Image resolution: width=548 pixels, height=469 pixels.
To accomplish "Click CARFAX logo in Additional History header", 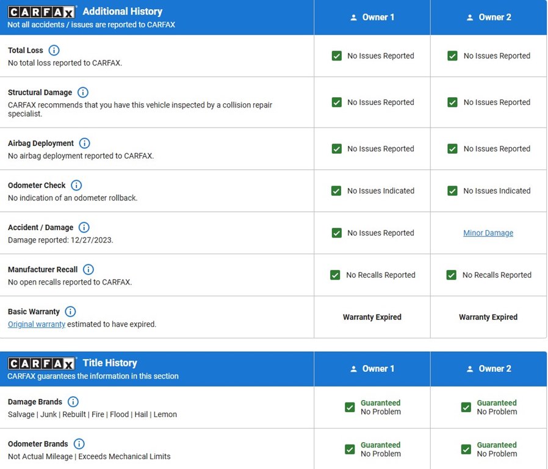I will 41,12.
